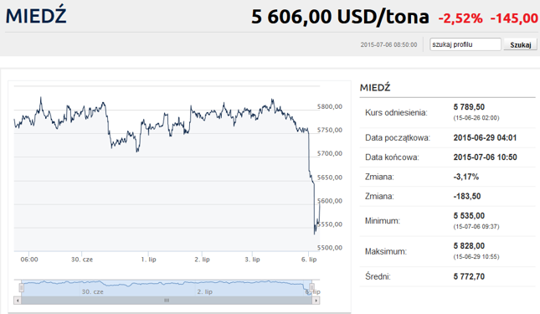This screenshot has width=540, height=314.
Task: Click the left range handle of the chart navigator
Action: coord(22,287)
